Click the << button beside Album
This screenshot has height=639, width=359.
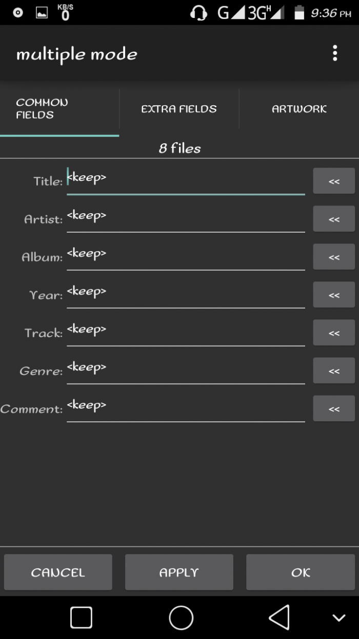[334, 257]
